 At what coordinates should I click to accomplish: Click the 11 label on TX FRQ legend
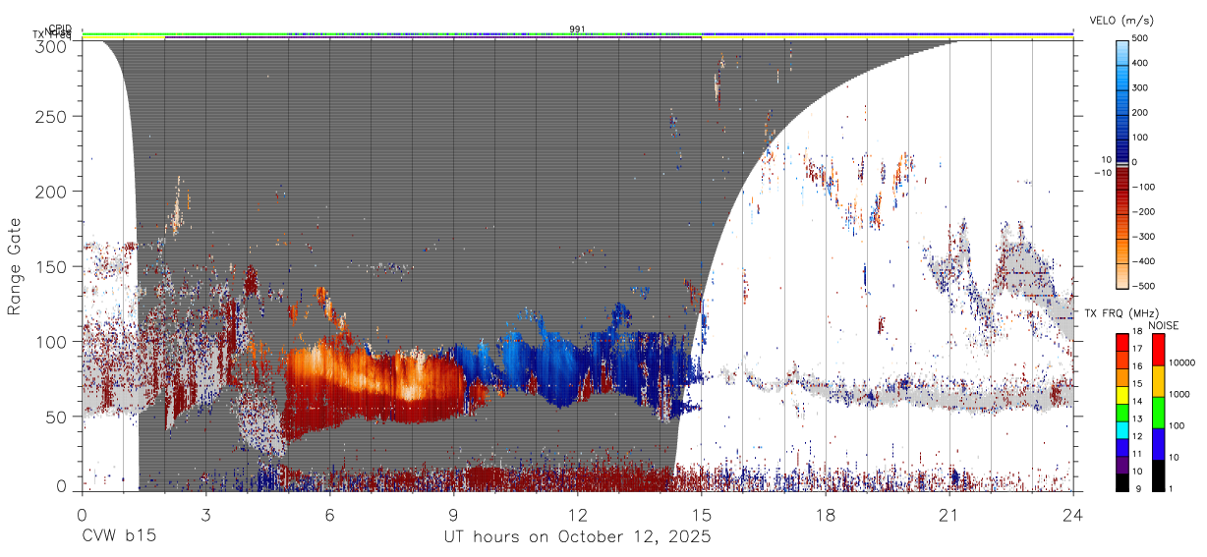click(1138, 454)
